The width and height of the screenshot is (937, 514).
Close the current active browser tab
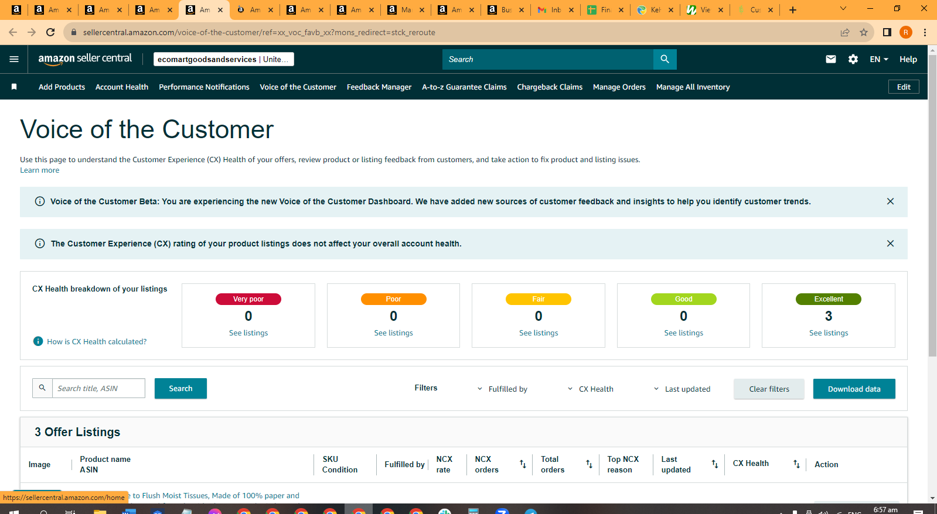(220, 10)
